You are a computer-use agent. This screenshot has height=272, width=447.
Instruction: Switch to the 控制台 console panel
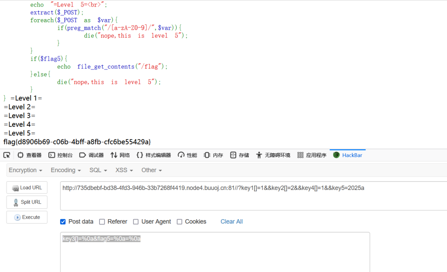tap(61, 155)
